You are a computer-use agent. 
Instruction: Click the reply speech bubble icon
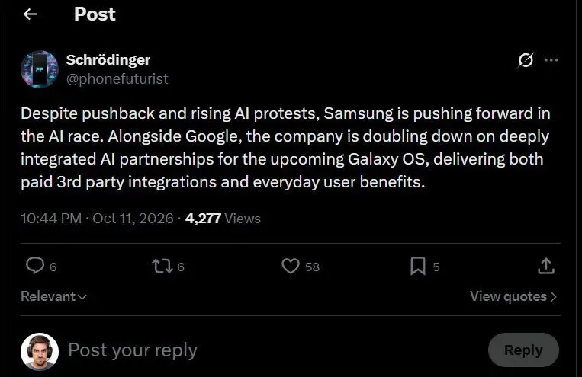(35, 266)
